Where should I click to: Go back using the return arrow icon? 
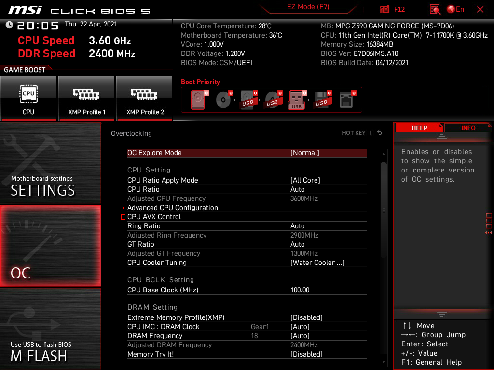(380, 133)
